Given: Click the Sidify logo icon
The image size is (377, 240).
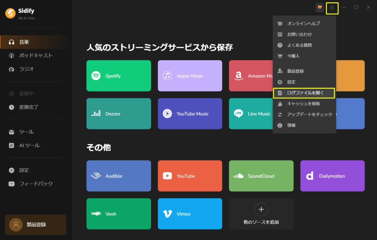Looking at the screenshot, I should [x=10, y=13].
